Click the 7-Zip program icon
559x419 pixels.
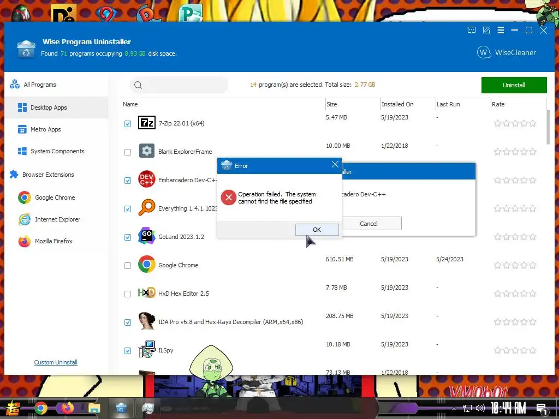146,123
